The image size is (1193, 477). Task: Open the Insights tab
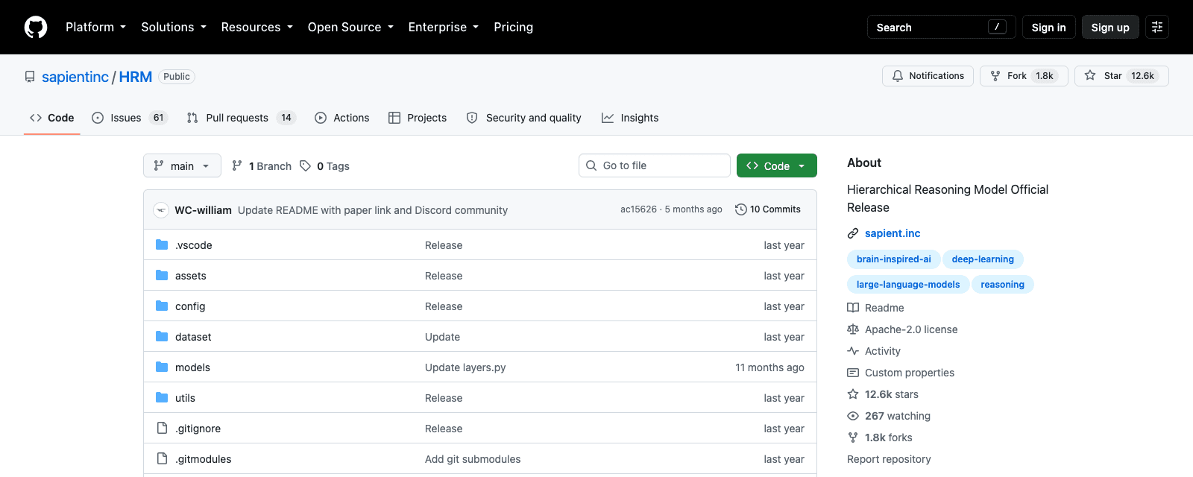tap(630, 118)
